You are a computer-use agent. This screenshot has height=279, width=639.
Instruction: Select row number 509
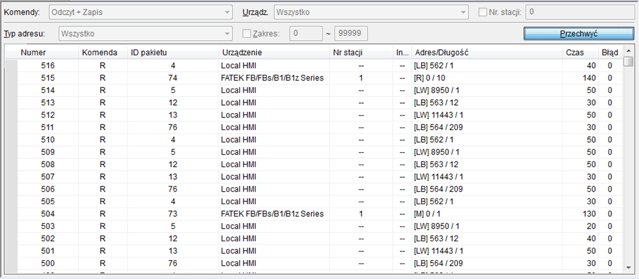coord(320,152)
